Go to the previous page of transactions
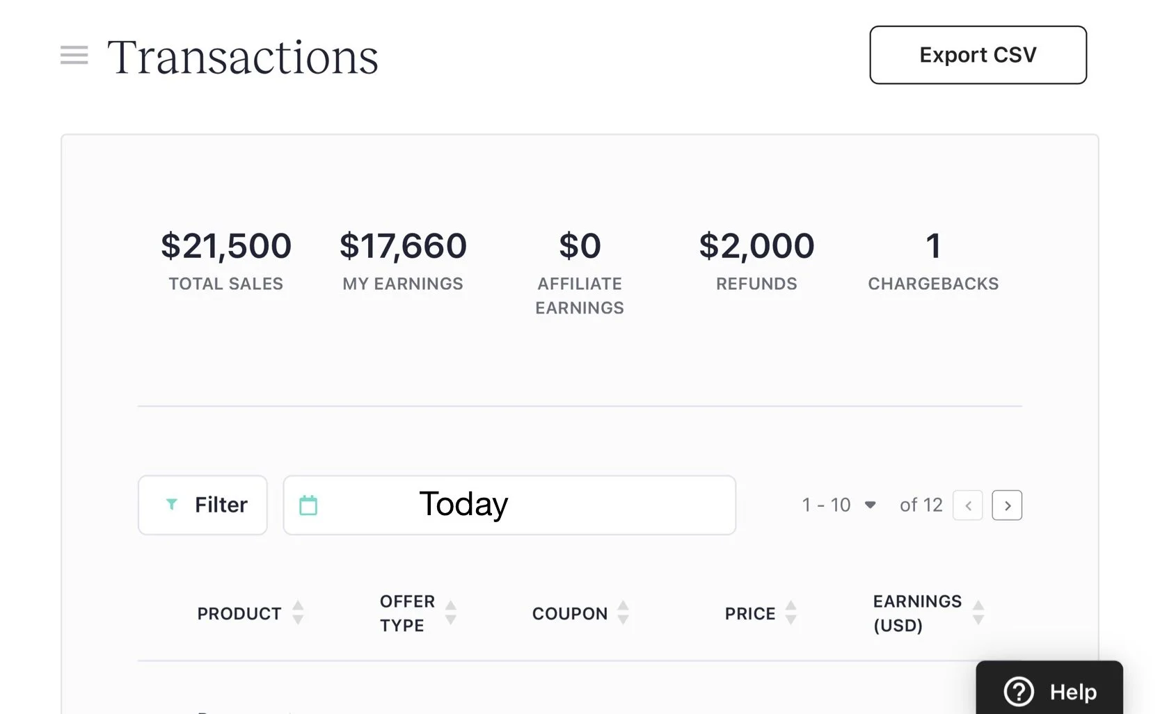The image size is (1160, 714). [x=968, y=505]
